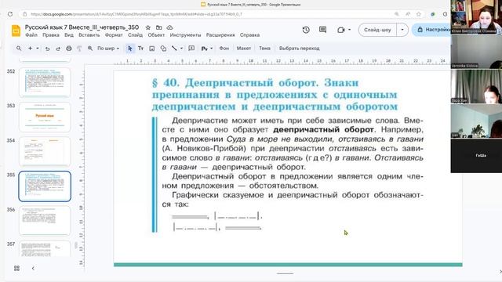Start the Слайд-шоу presentation
This screenshot has height=282, width=502.
point(377,30)
